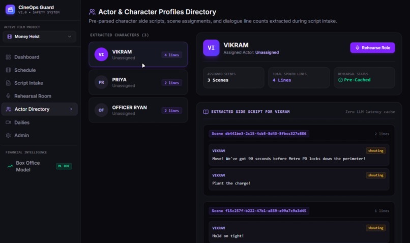Click the Box Office Model trend icon

pyautogui.click(x=10, y=166)
